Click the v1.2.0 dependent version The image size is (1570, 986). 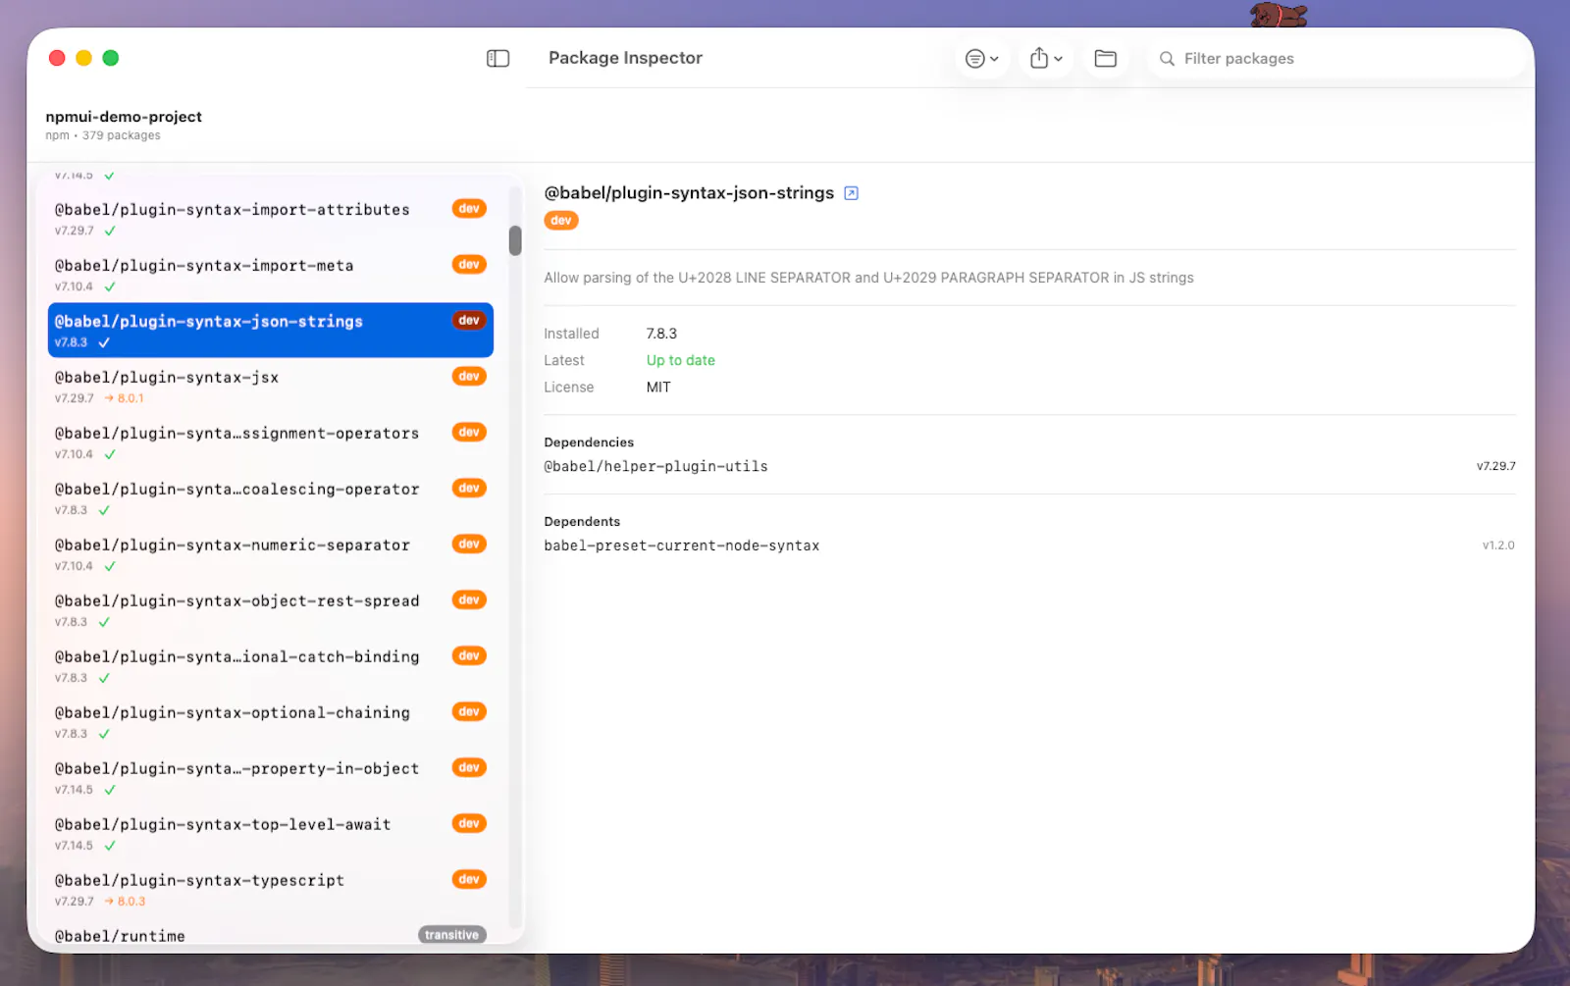(1498, 545)
